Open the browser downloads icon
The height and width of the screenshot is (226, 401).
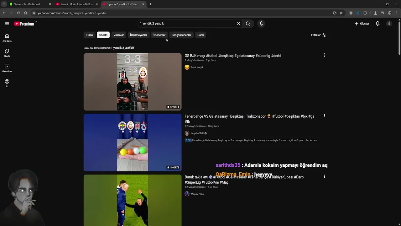click(x=375, y=13)
